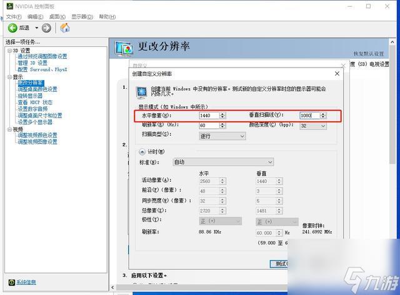Click the 刷新率 (Hz) input field

(209, 125)
